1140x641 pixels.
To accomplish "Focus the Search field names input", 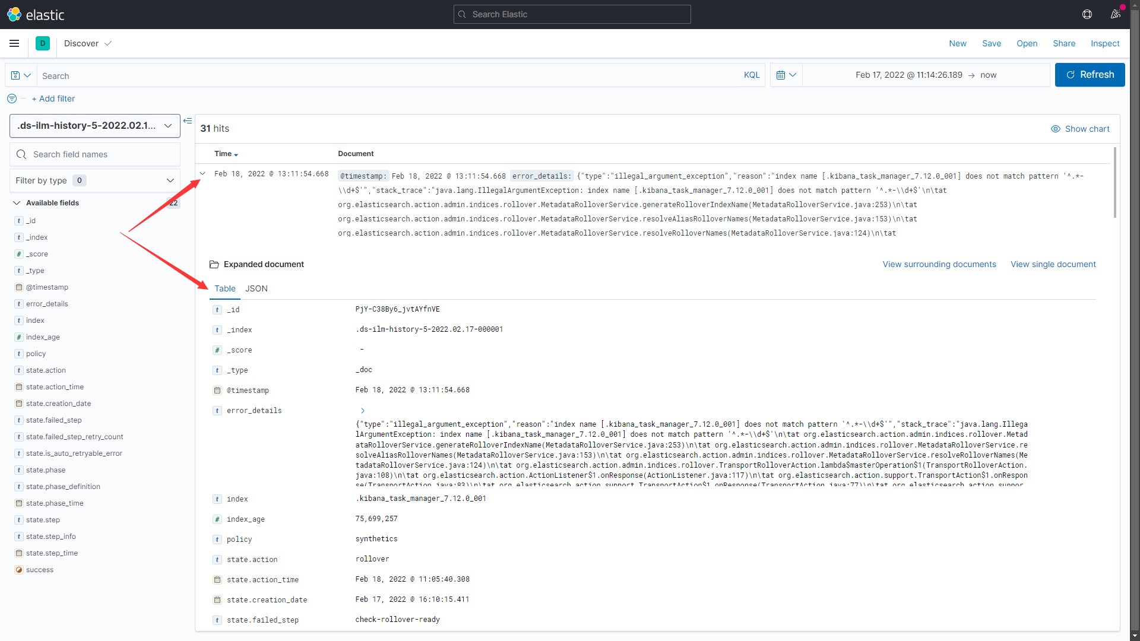I will [x=95, y=154].
